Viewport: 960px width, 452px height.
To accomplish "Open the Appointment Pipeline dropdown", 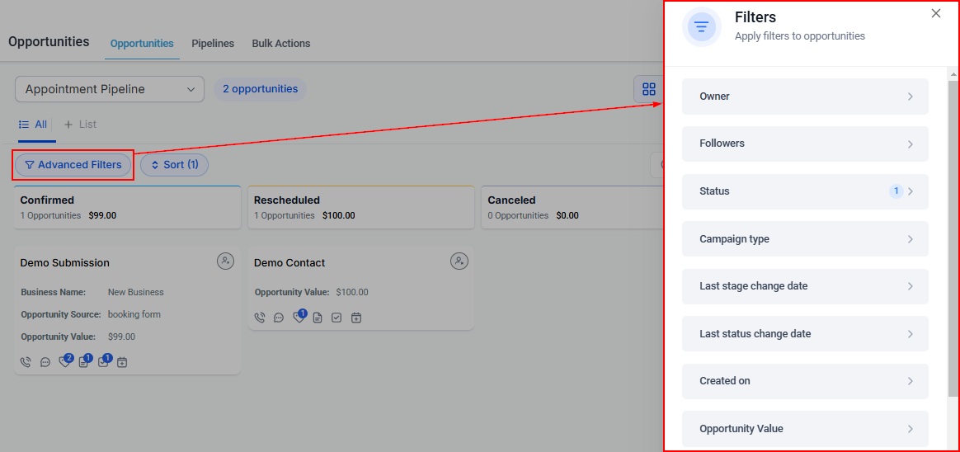I will [x=110, y=89].
